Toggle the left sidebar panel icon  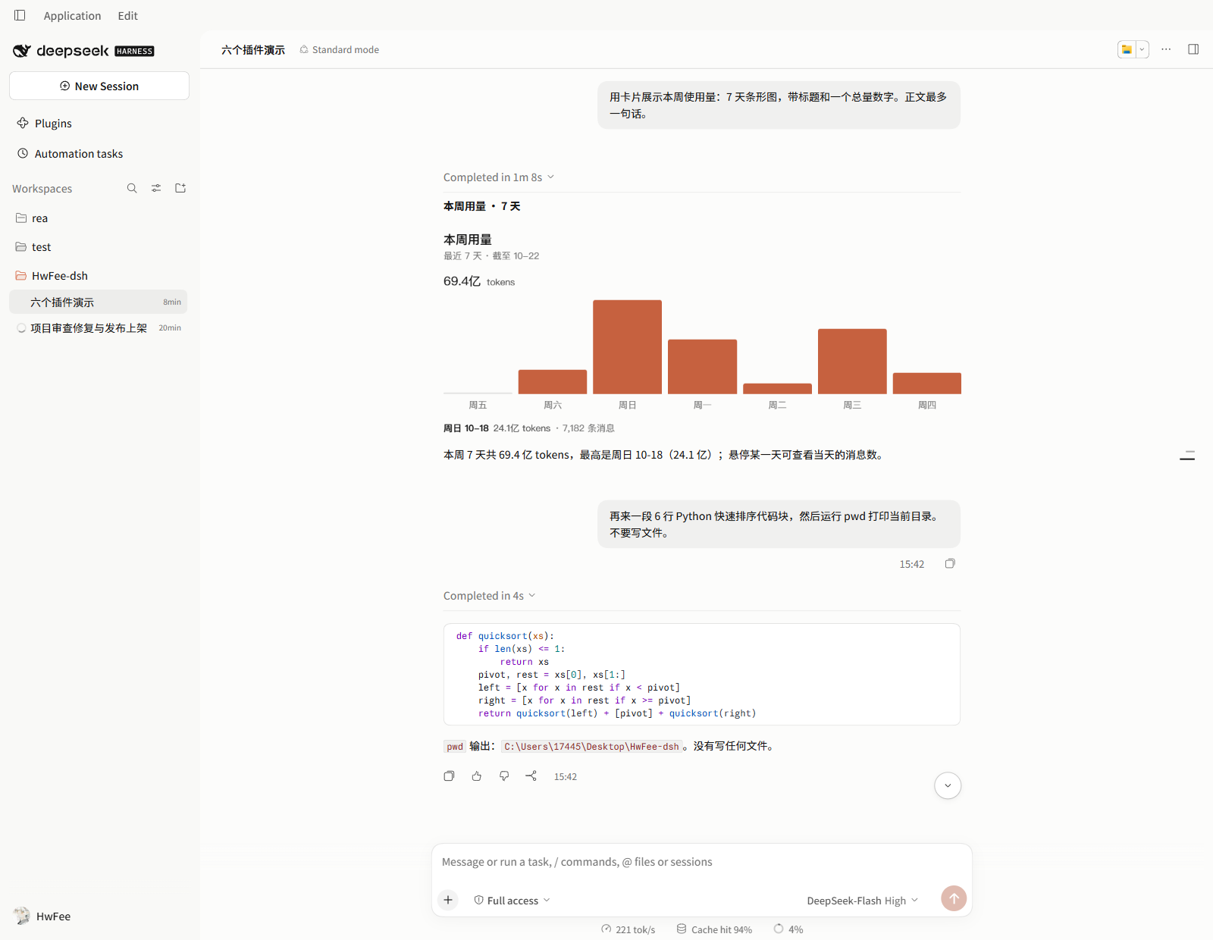[20, 15]
